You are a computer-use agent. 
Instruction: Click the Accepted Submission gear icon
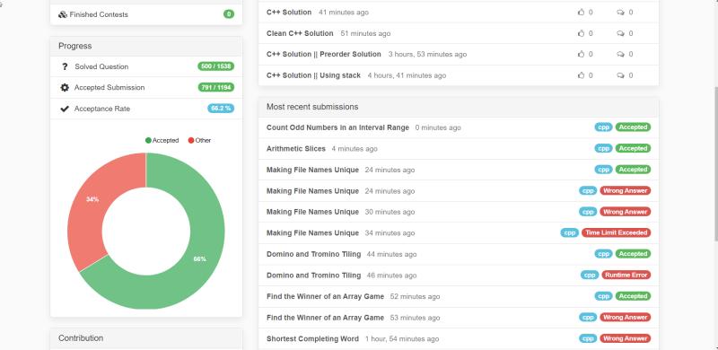click(x=65, y=88)
